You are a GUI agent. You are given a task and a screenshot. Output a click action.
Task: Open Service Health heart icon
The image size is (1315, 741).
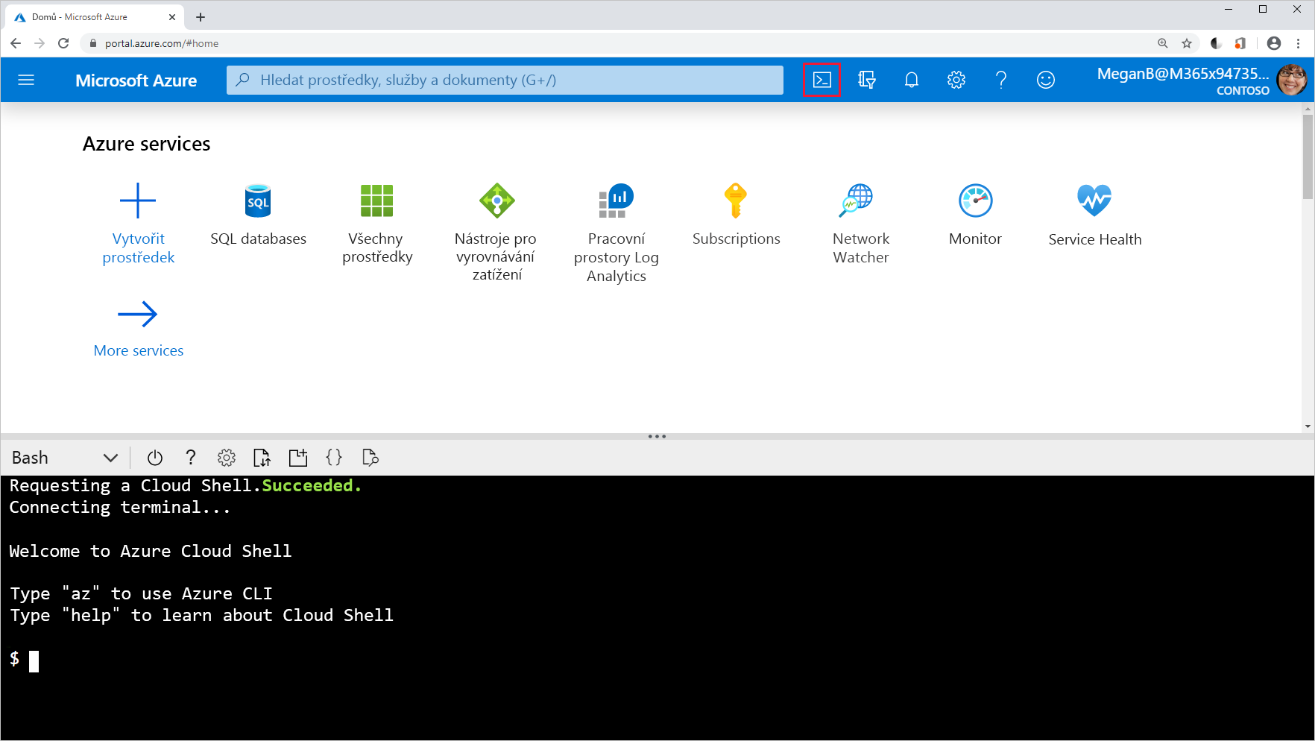[1094, 201]
